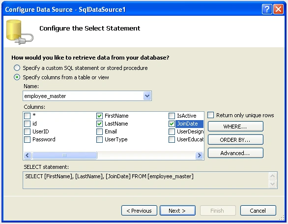Open Advanced SQL generation options
The width and height of the screenshot is (288, 224).
(235, 153)
